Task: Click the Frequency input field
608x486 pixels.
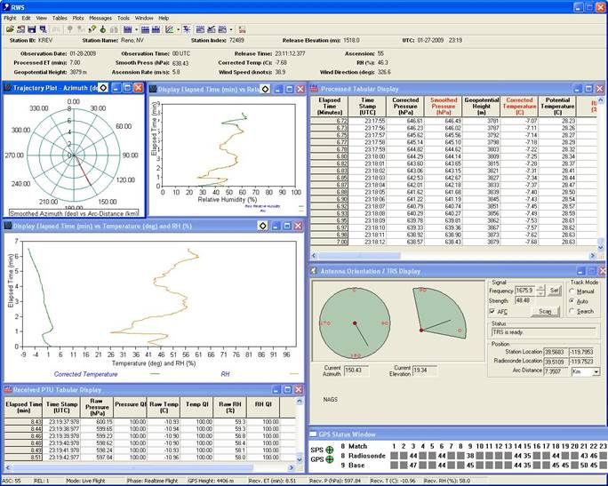Action: pos(525,291)
